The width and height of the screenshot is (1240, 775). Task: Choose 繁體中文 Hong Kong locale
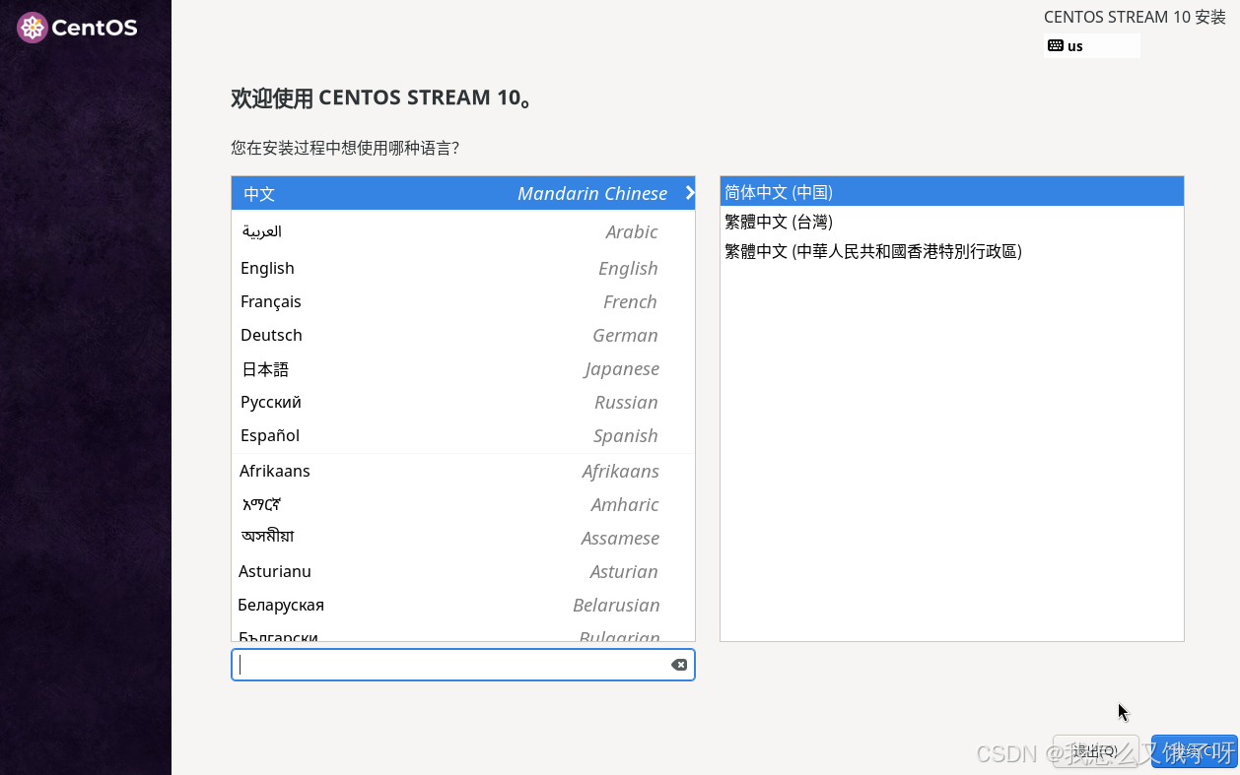coord(952,251)
